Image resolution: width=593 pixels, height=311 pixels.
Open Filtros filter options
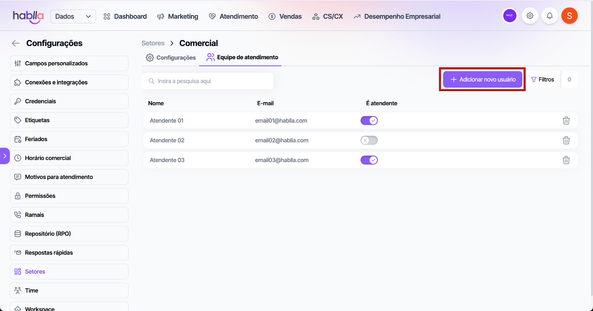click(x=543, y=80)
